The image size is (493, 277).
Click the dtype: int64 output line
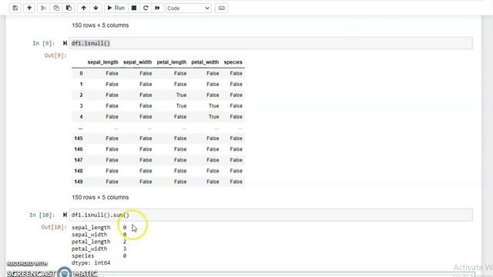[x=91, y=263]
